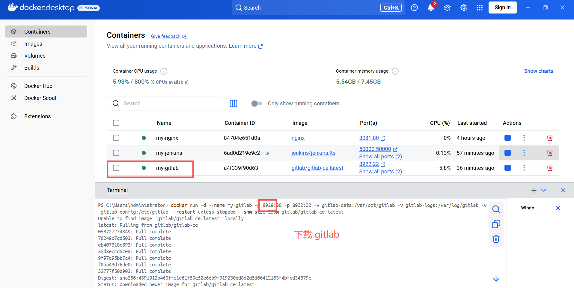This screenshot has height=288, width=574.
Task: Copy terminal output icon
Action: point(496,224)
